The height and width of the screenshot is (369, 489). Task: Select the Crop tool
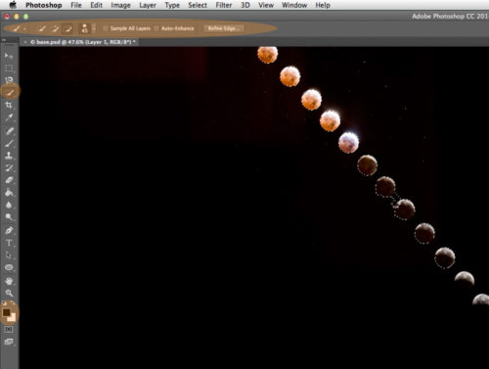click(x=9, y=105)
